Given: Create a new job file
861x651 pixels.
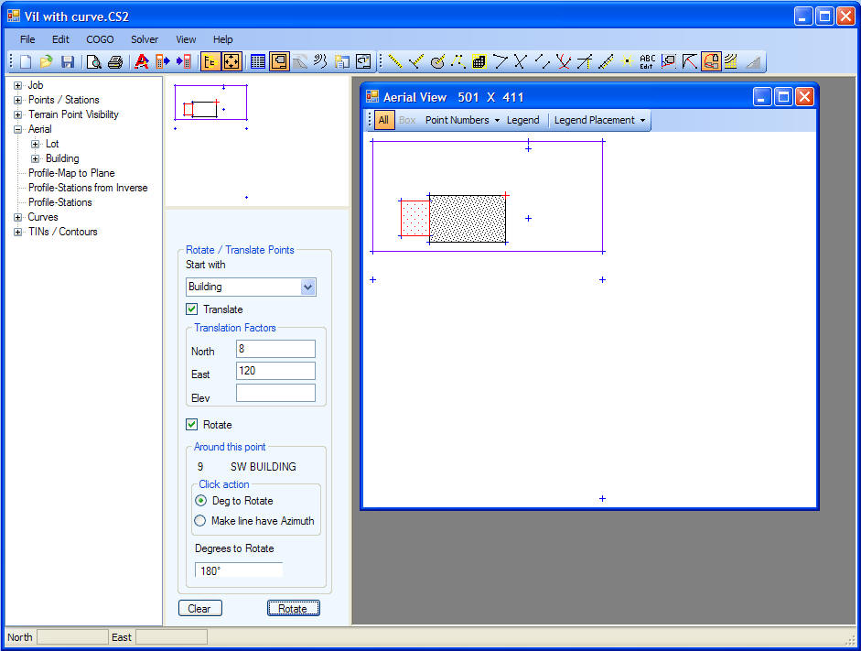Looking at the screenshot, I should click(26, 61).
